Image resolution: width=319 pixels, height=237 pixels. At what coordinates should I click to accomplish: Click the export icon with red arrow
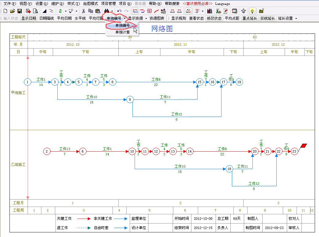click(28, 11)
